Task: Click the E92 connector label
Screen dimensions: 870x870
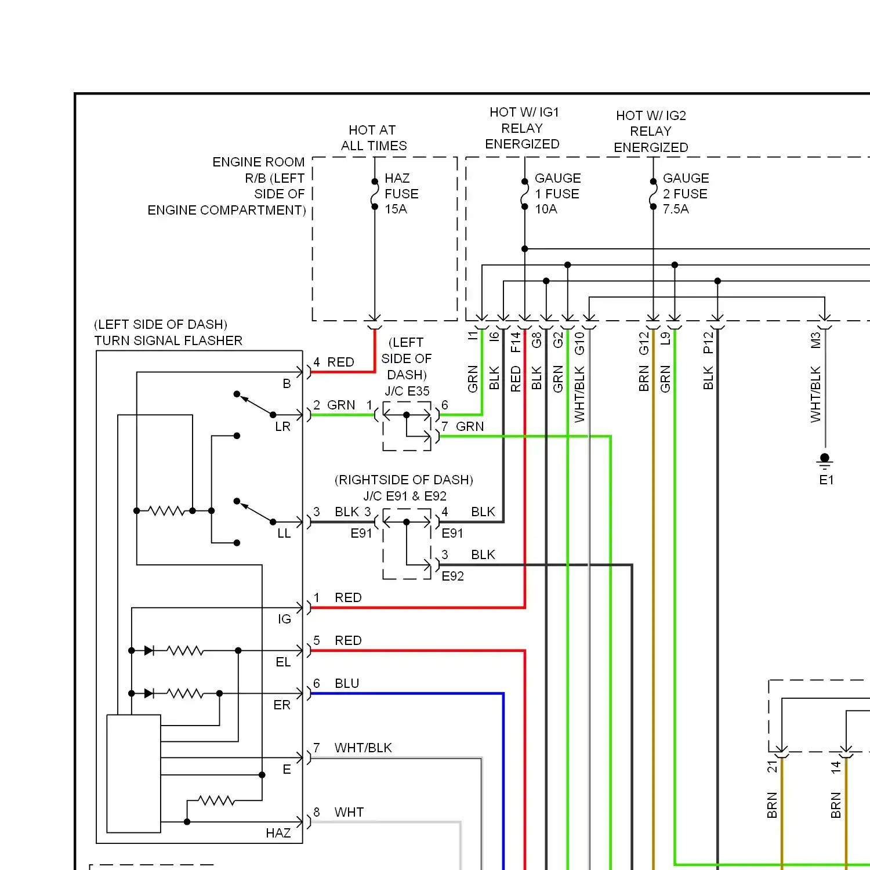Action: pyautogui.click(x=453, y=577)
